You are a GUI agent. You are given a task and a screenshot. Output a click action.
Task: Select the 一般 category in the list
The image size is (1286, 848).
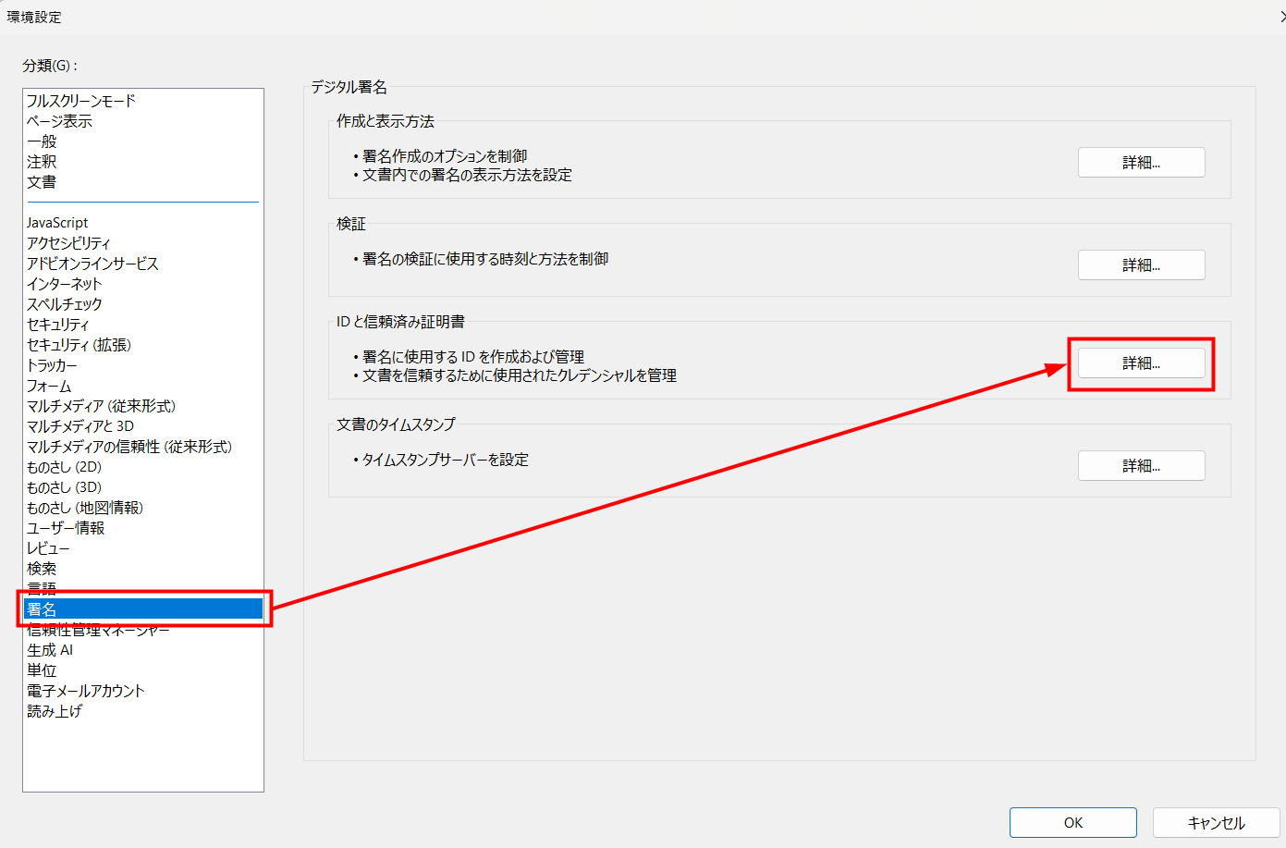point(43,141)
